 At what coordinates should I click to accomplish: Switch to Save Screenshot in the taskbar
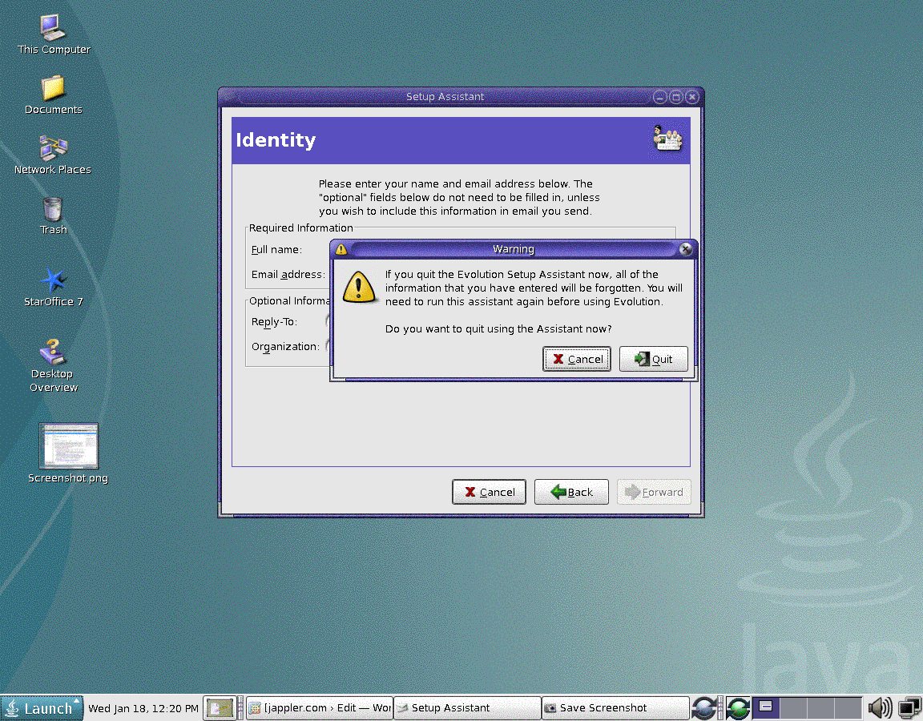click(x=615, y=708)
